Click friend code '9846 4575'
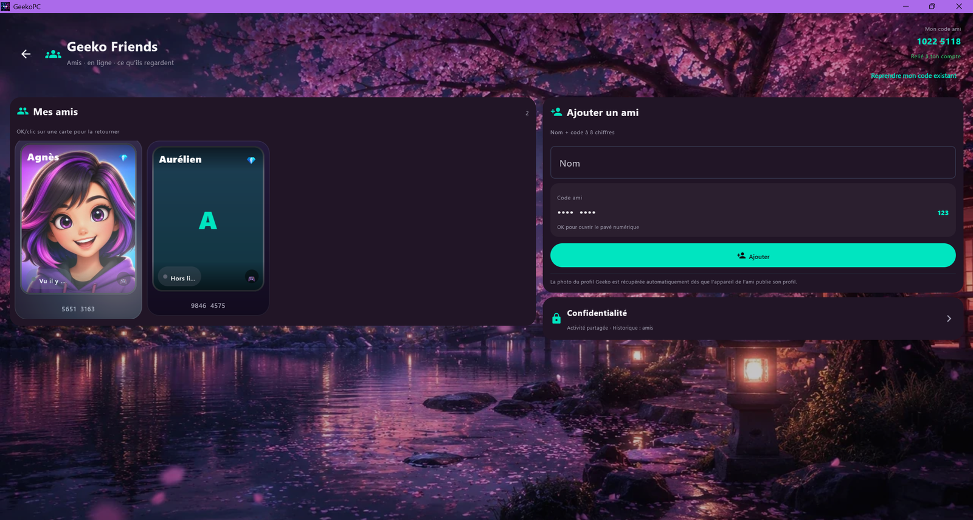This screenshot has width=973, height=520. [x=208, y=305]
